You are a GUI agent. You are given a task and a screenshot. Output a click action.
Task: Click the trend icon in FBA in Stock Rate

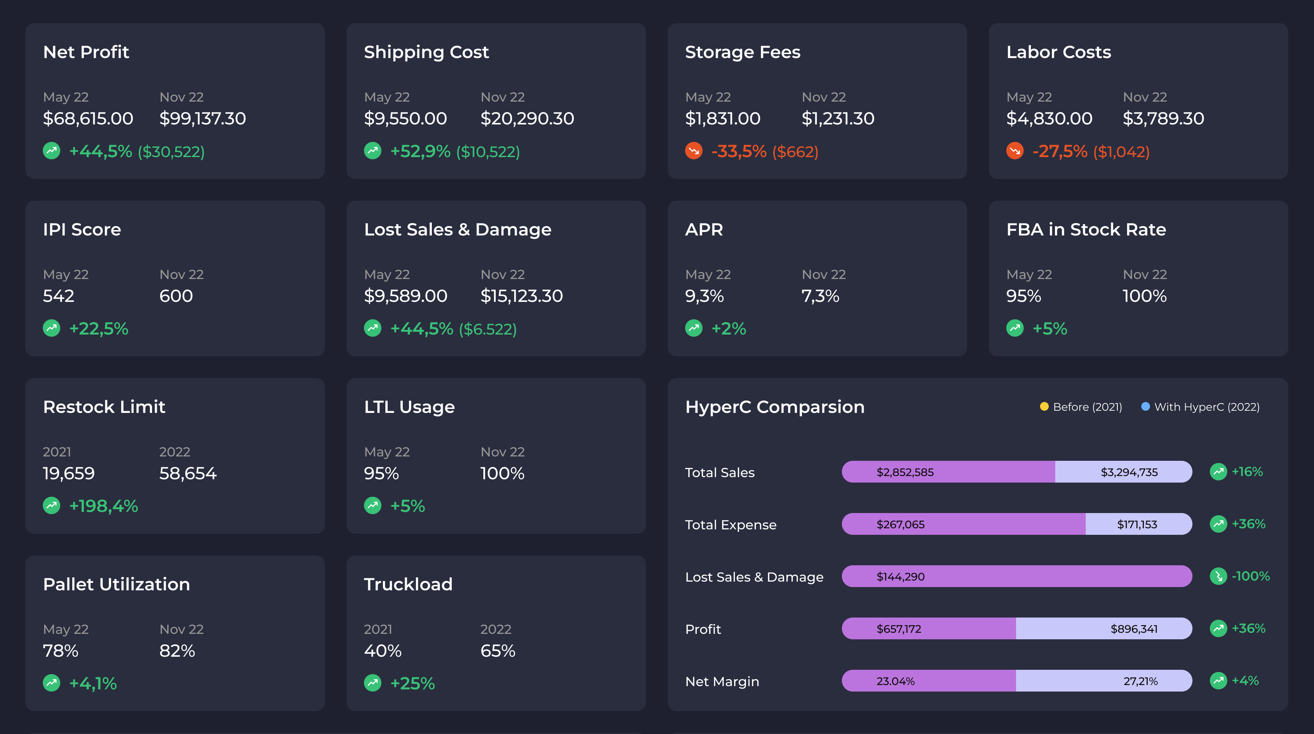1015,328
